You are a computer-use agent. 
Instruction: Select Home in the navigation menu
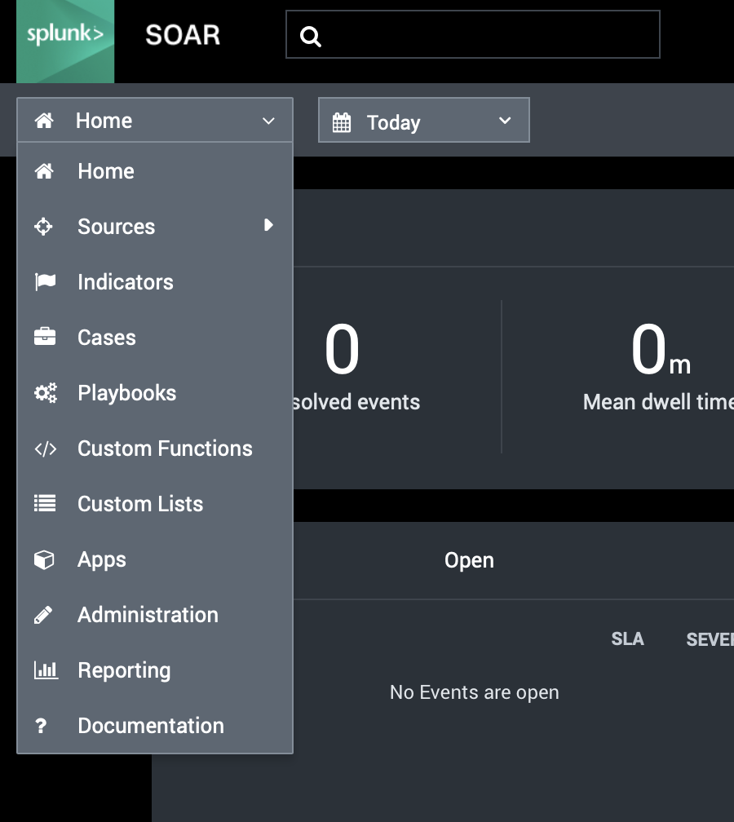click(106, 171)
